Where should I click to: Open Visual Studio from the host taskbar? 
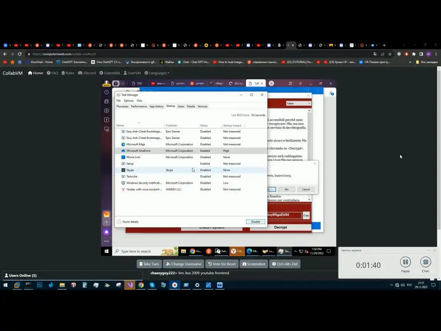[130, 285]
